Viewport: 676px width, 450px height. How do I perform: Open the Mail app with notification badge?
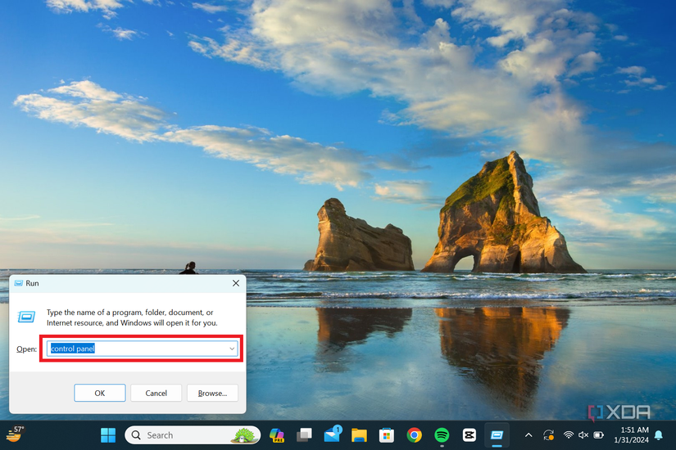pos(333,434)
